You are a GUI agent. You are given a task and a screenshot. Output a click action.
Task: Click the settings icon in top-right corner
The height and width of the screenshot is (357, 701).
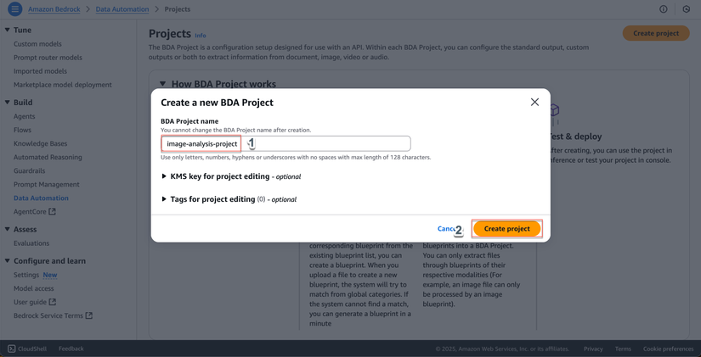click(x=687, y=9)
